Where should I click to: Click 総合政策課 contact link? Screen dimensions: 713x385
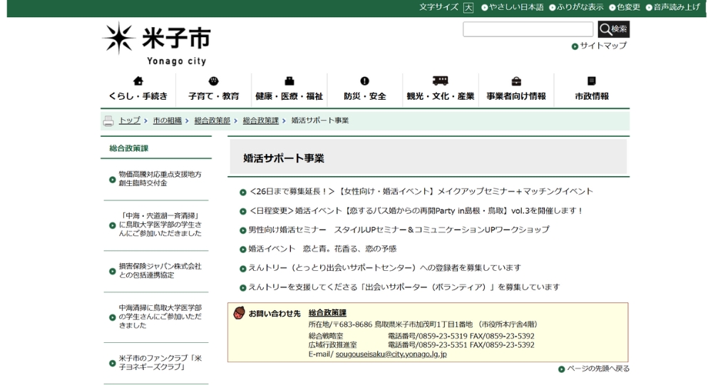327,313
